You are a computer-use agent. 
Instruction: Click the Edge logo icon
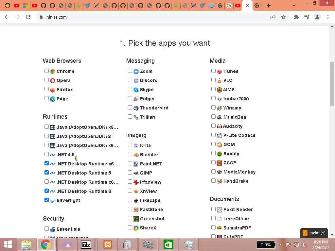point(53,99)
